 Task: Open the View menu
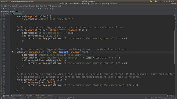click(9, 6)
